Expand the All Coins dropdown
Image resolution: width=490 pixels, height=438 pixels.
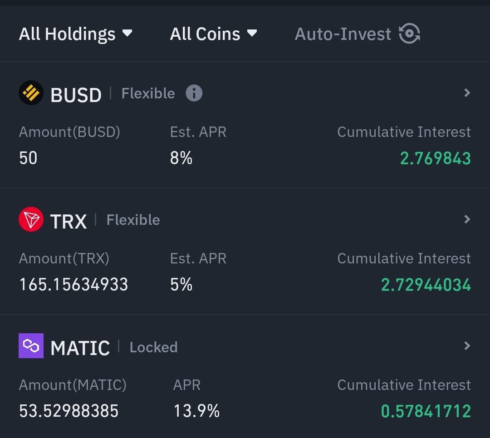(213, 34)
